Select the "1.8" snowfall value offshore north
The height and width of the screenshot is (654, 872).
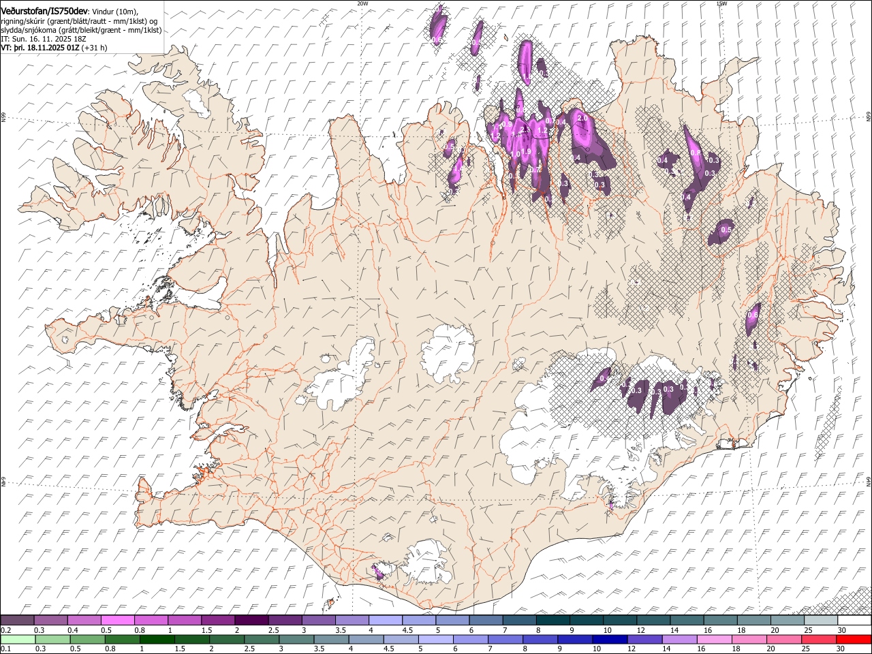527,76
